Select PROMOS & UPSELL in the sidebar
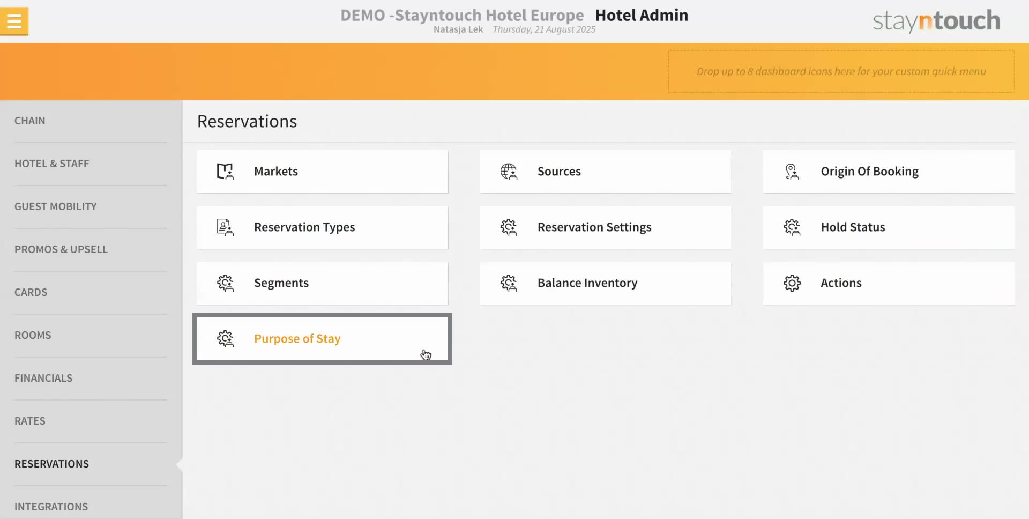 click(61, 250)
